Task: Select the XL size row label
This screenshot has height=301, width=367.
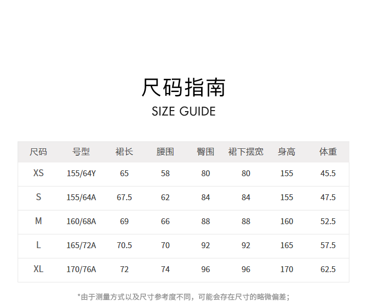Action: click(38, 269)
